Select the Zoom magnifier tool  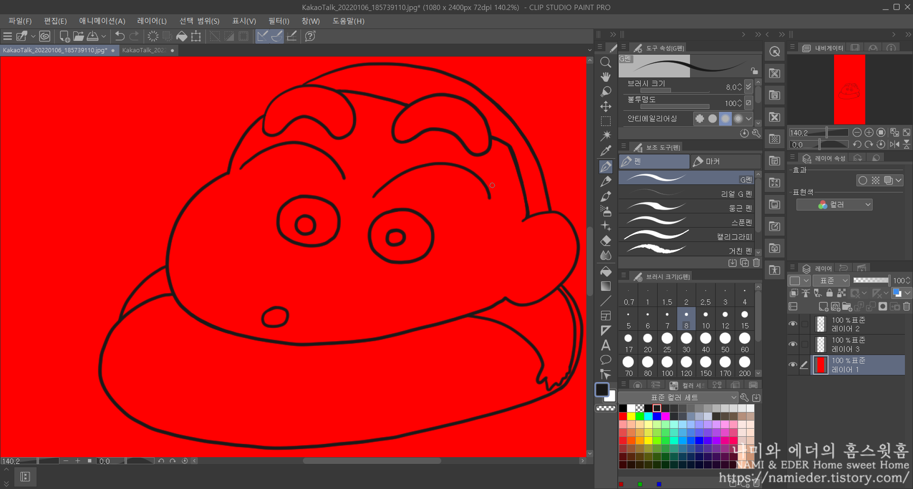click(x=605, y=62)
